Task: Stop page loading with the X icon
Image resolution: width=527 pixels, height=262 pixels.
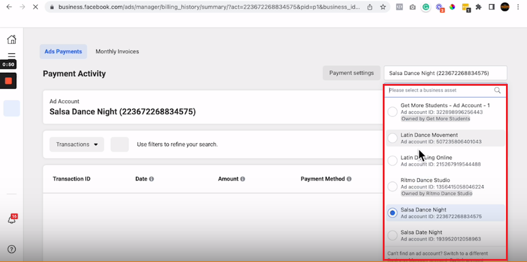Action: coord(35,7)
